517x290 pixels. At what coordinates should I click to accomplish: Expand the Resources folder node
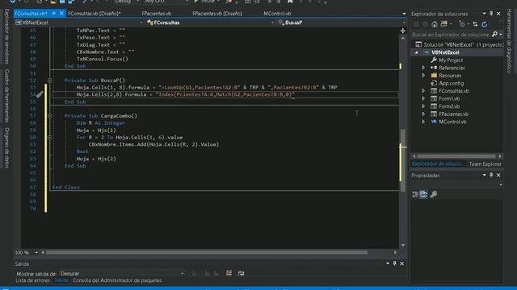click(423, 75)
